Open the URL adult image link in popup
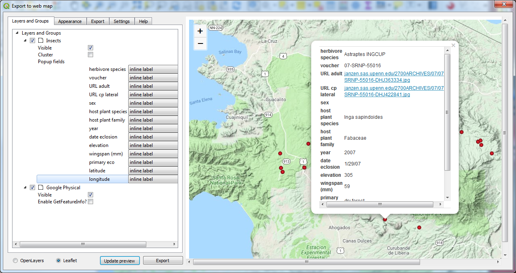516x273 pixels. click(x=394, y=77)
